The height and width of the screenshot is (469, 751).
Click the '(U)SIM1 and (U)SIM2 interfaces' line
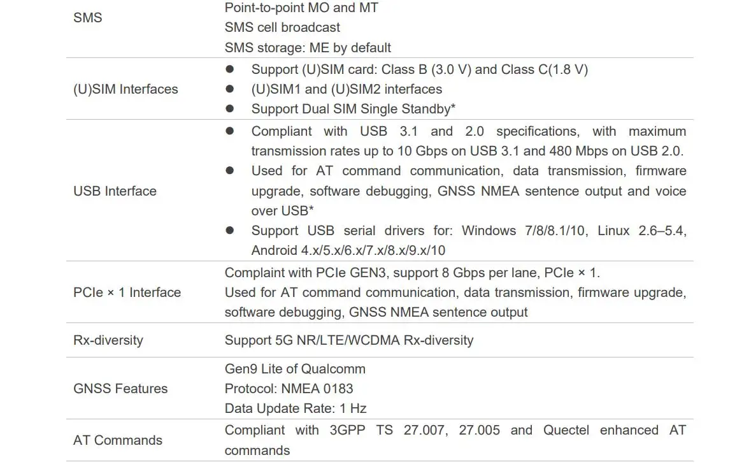pos(347,89)
